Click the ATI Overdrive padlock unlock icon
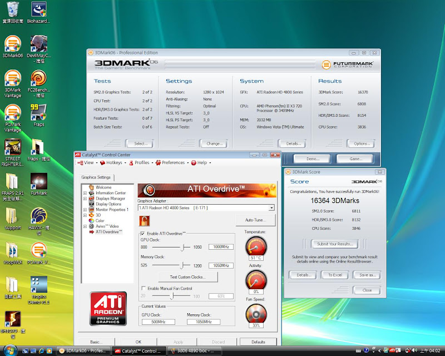This screenshot has width=445, height=356. 144,221
